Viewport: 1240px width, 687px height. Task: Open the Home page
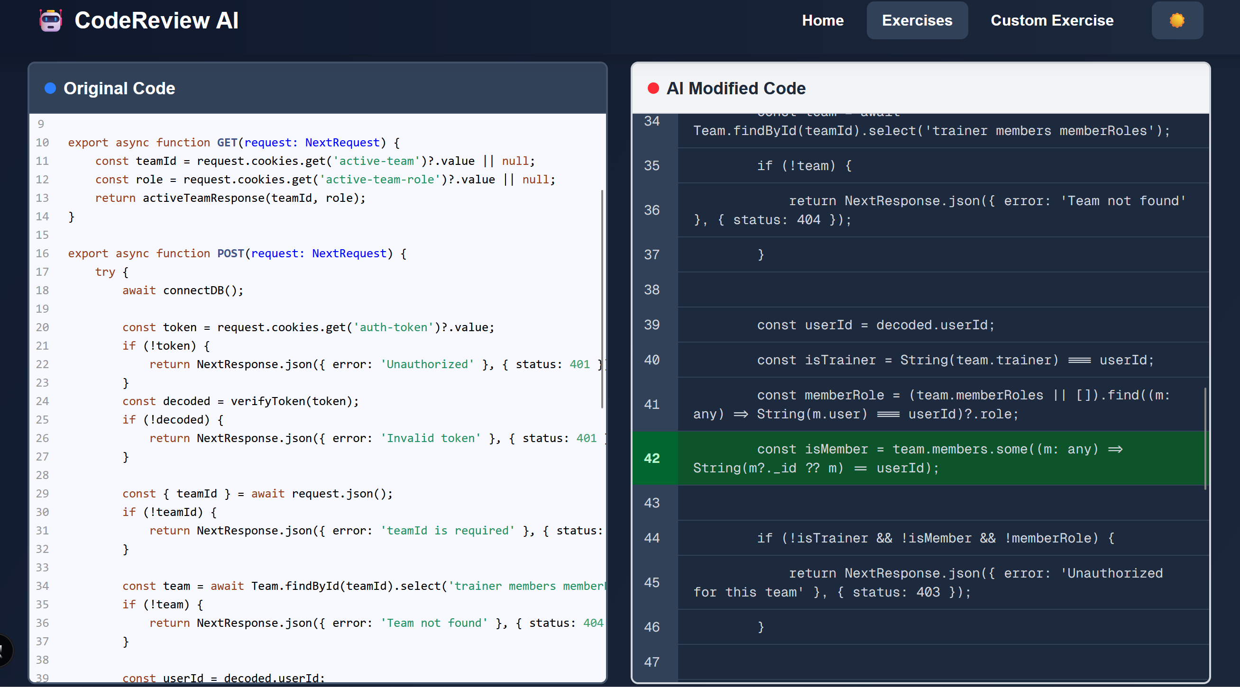click(822, 21)
